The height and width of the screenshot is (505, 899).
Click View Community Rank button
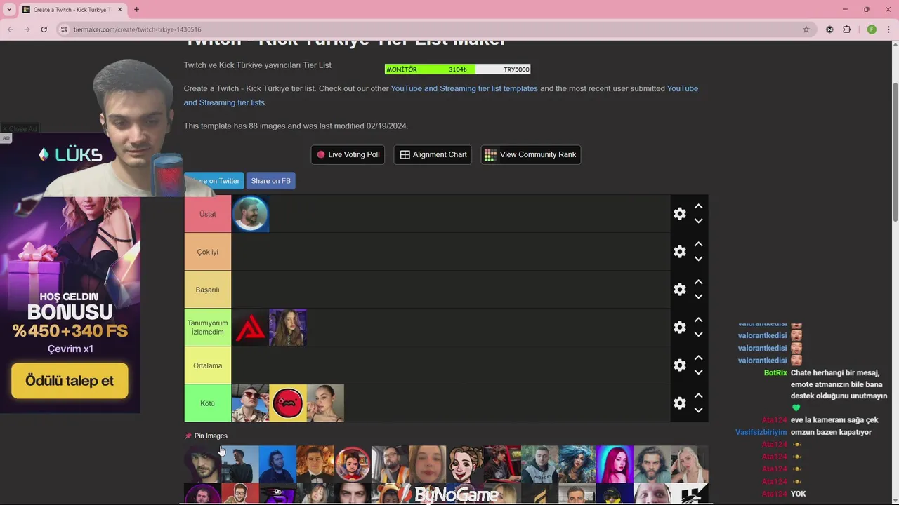click(x=530, y=154)
